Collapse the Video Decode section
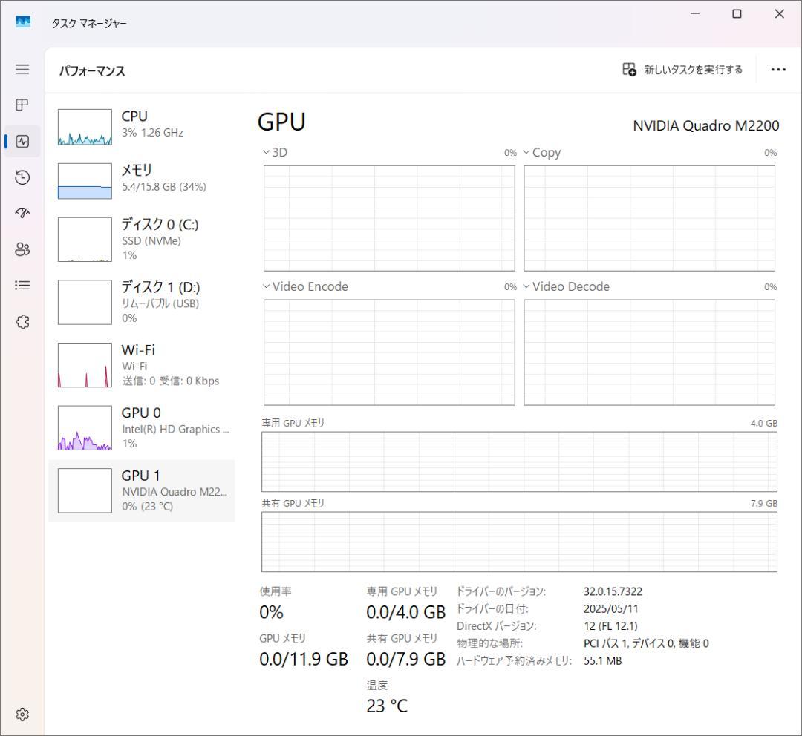Screen dimensions: 802x736 [x=526, y=286]
